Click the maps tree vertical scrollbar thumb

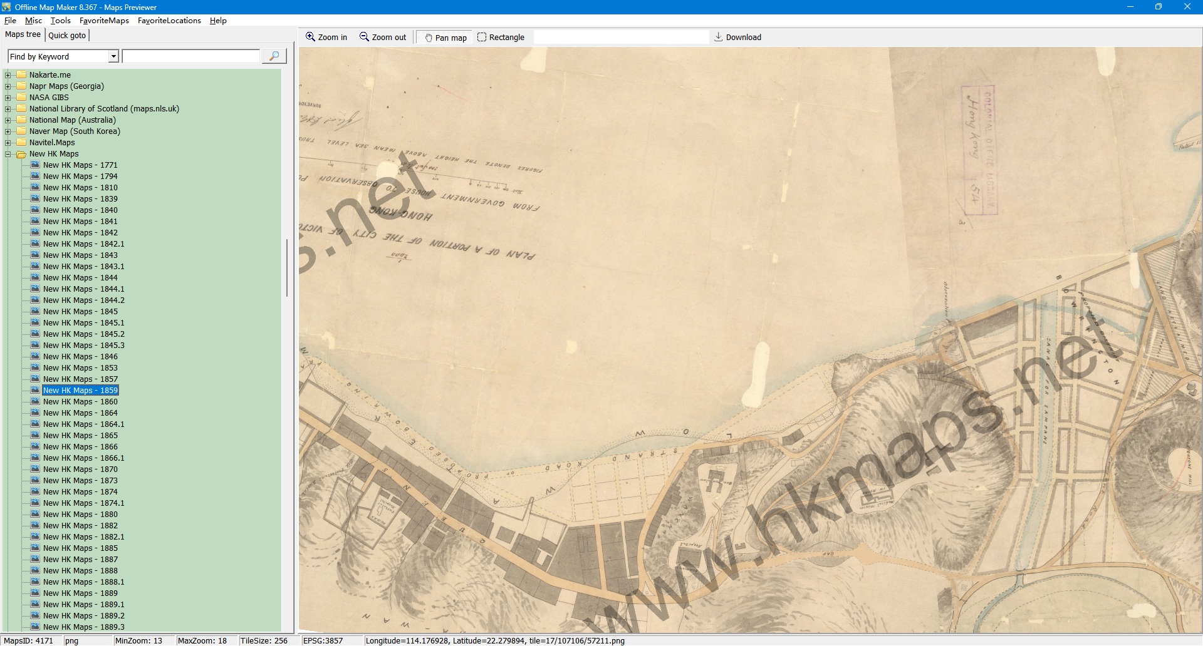coord(287,268)
